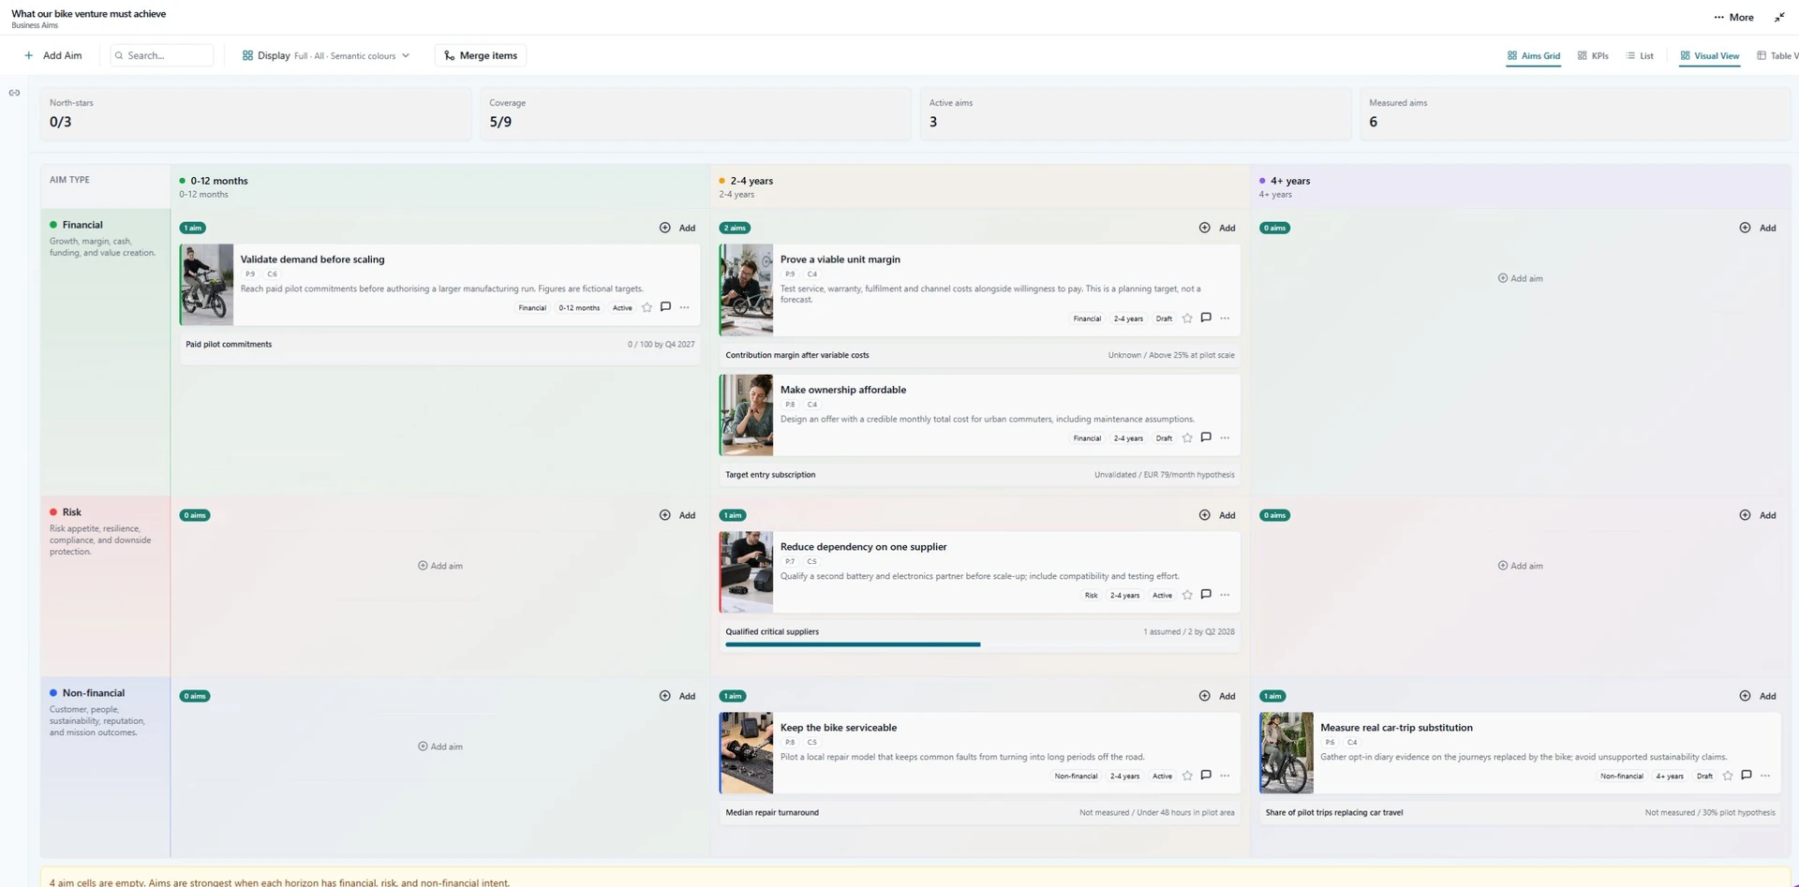The image size is (1799, 887).
Task: Click the '2 aims' badge in Financial row
Action: pyautogui.click(x=735, y=228)
